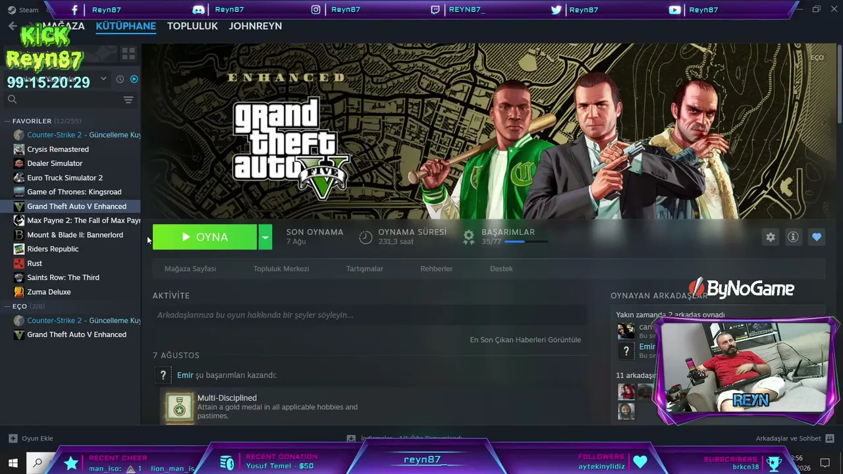Viewport: 843px width, 474px height.
Task: Show recent games clock filter
Action: pos(120,79)
